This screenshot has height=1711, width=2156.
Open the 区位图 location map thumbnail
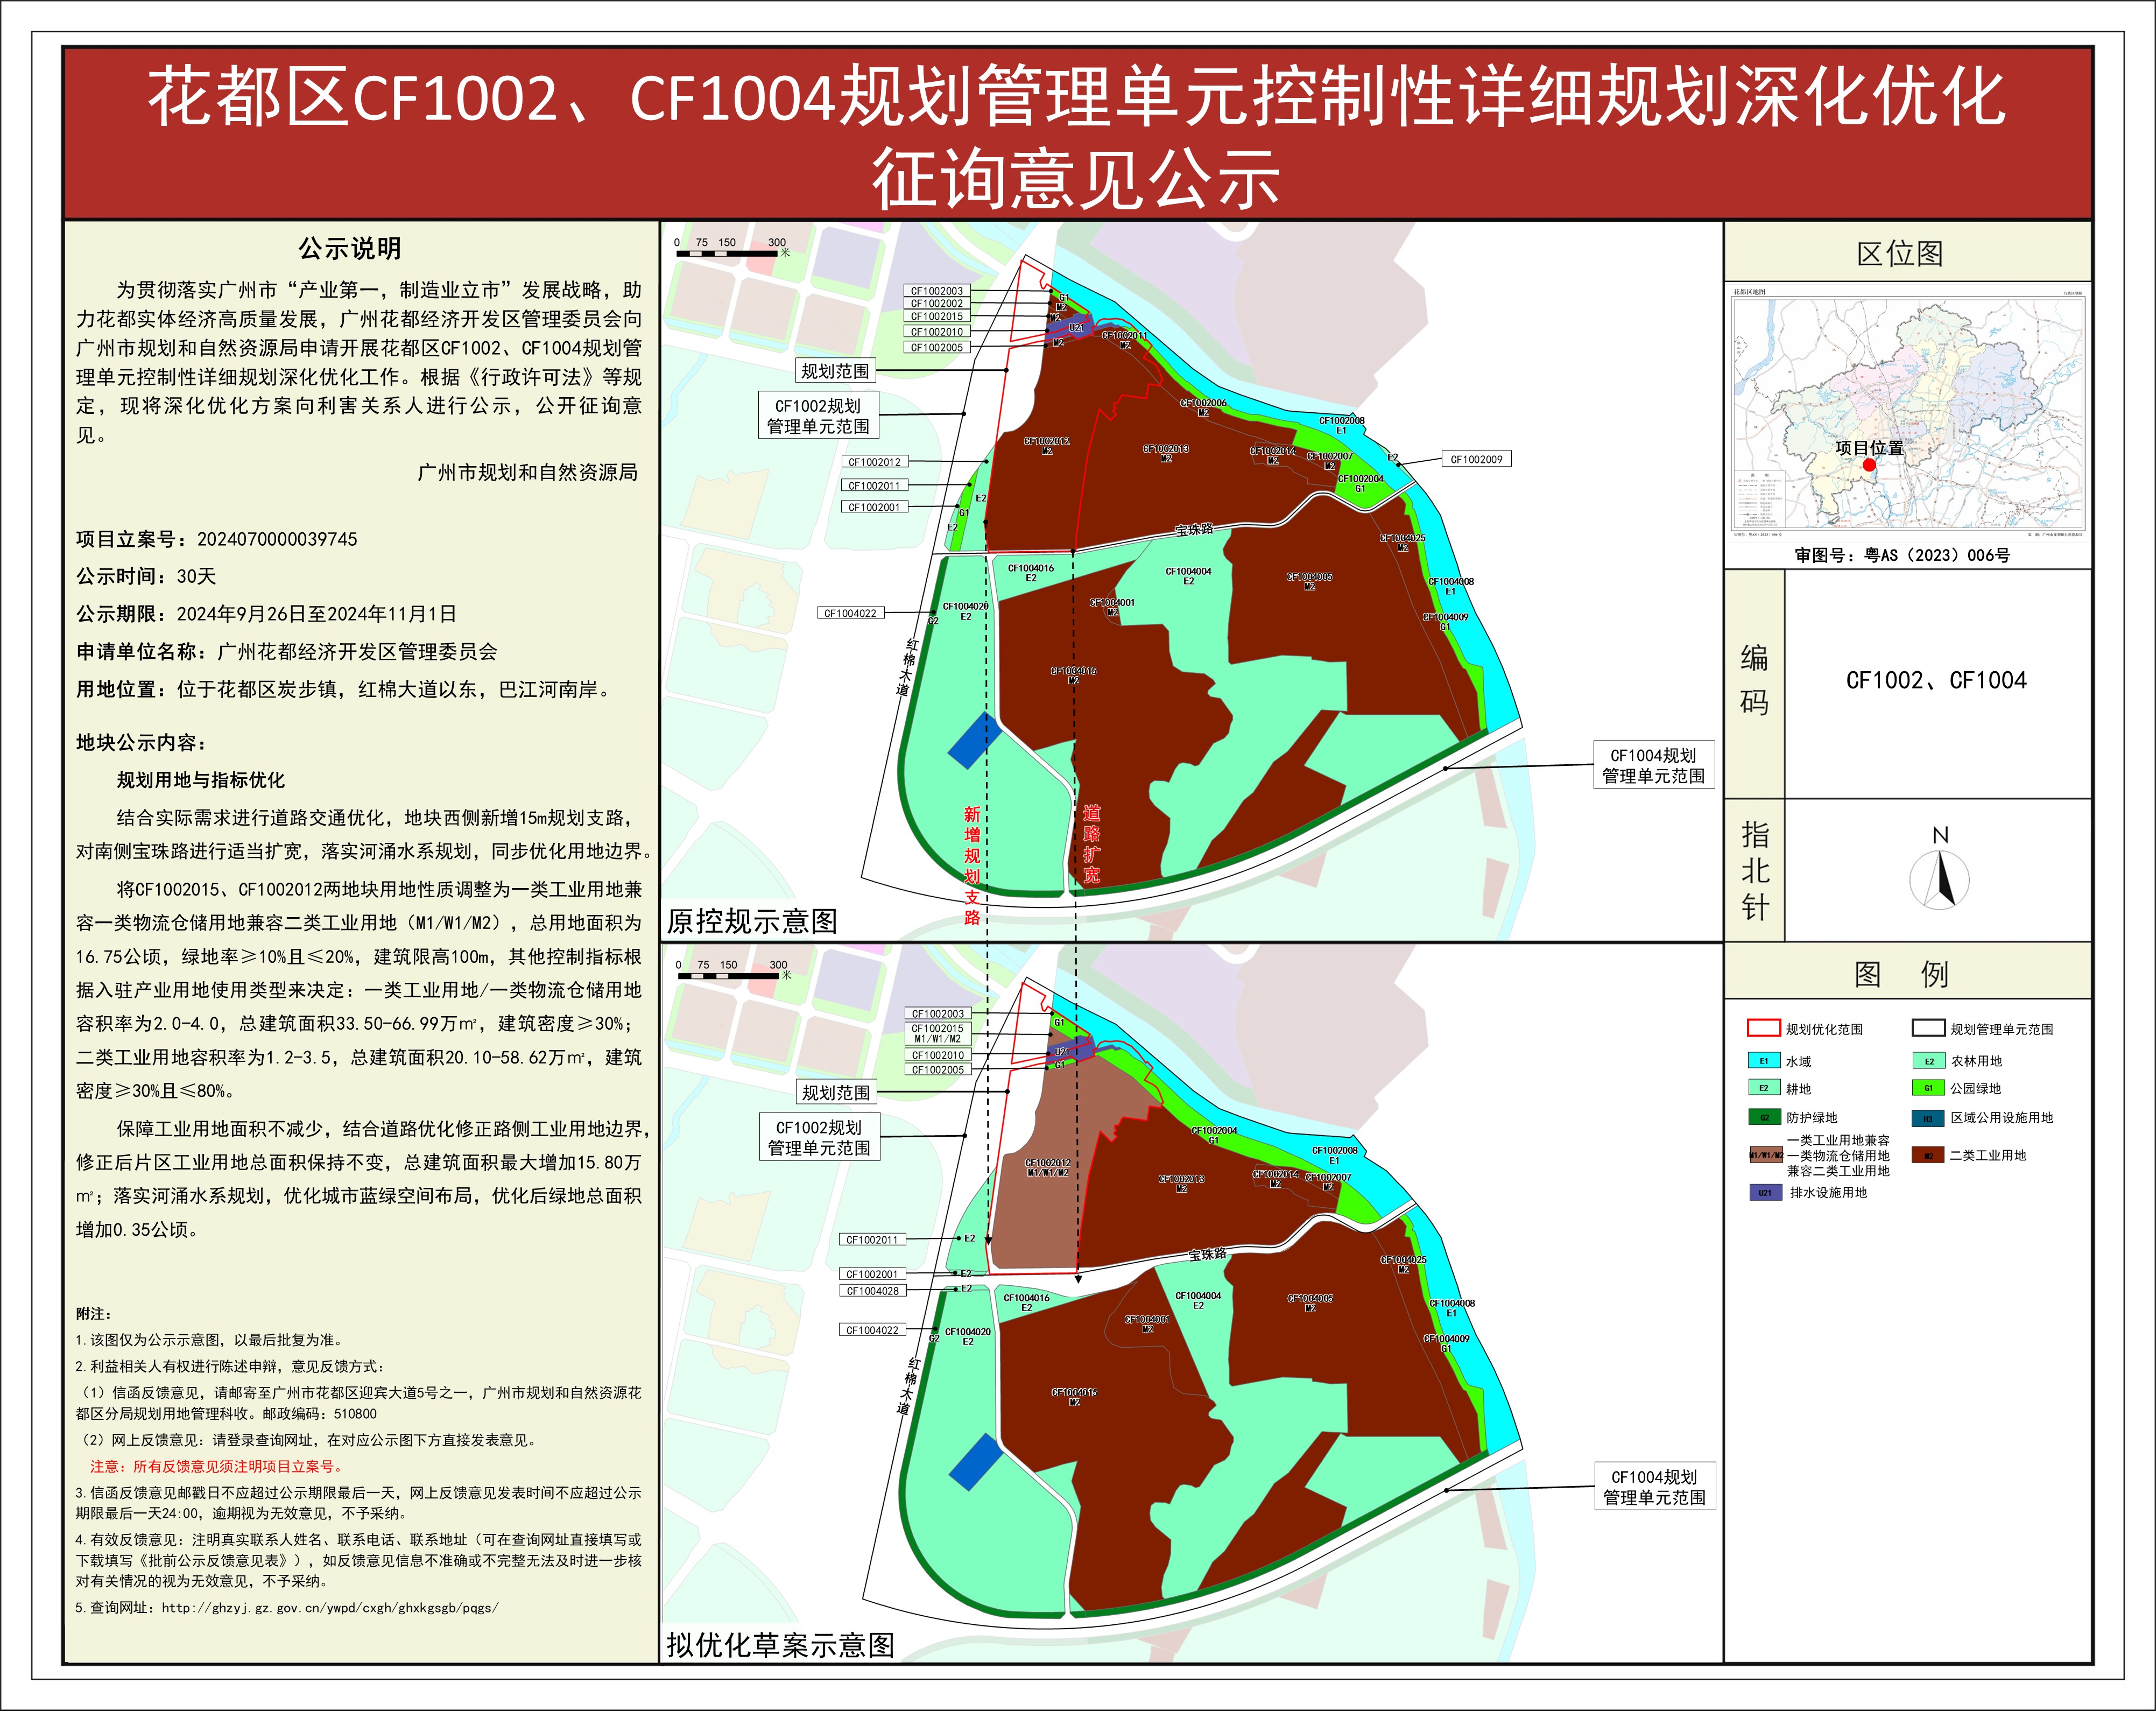point(1908,413)
